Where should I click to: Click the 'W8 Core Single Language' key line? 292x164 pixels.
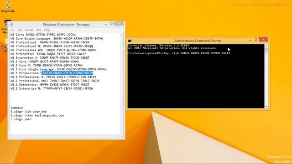point(57,38)
